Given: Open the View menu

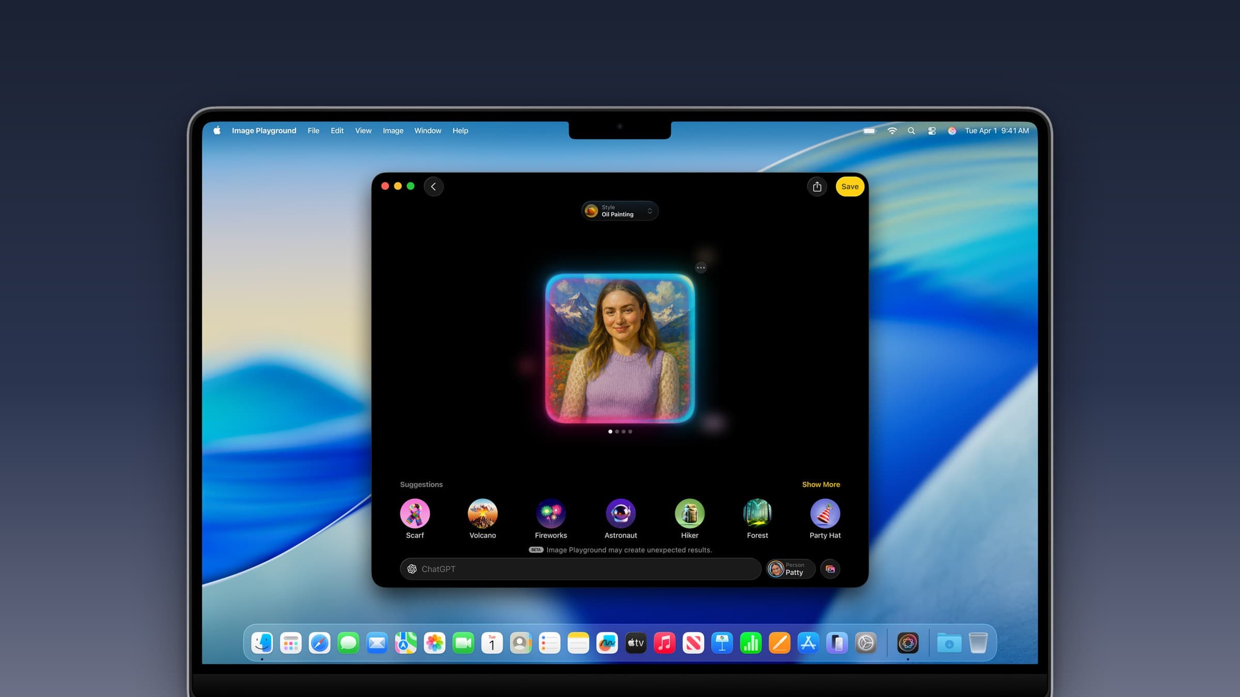Looking at the screenshot, I should (363, 131).
